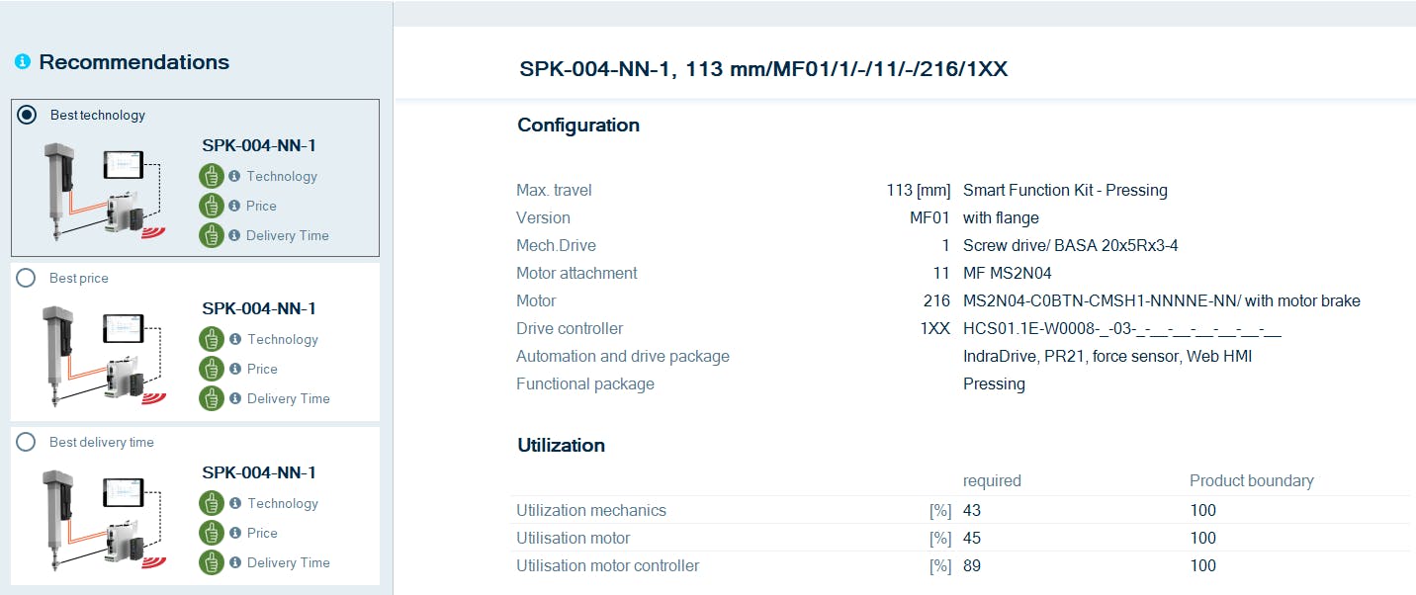This screenshot has width=1416, height=595.
Task: Select the Best delivery time radio button
Action: pos(27,442)
